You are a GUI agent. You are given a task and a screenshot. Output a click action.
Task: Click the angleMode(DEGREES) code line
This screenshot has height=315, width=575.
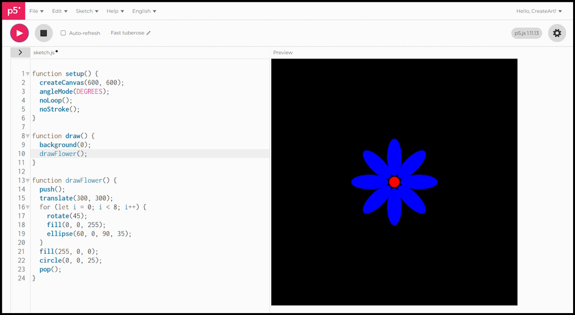pyautogui.click(x=74, y=92)
